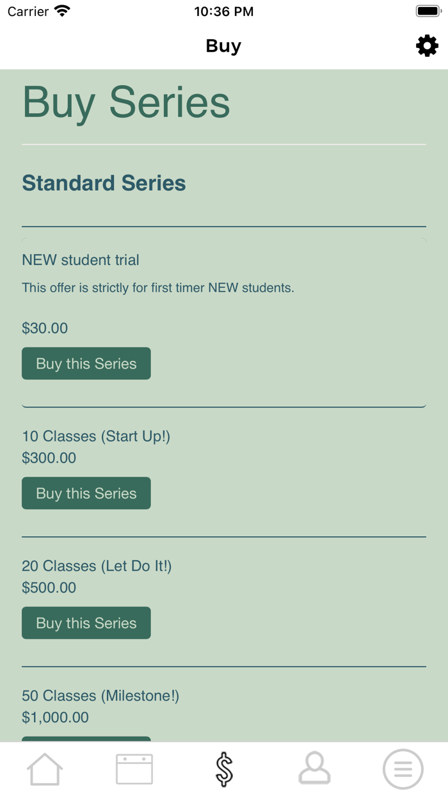Select the "Standard Series" section heading
Screen dimensions: 448x796
click(104, 183)
